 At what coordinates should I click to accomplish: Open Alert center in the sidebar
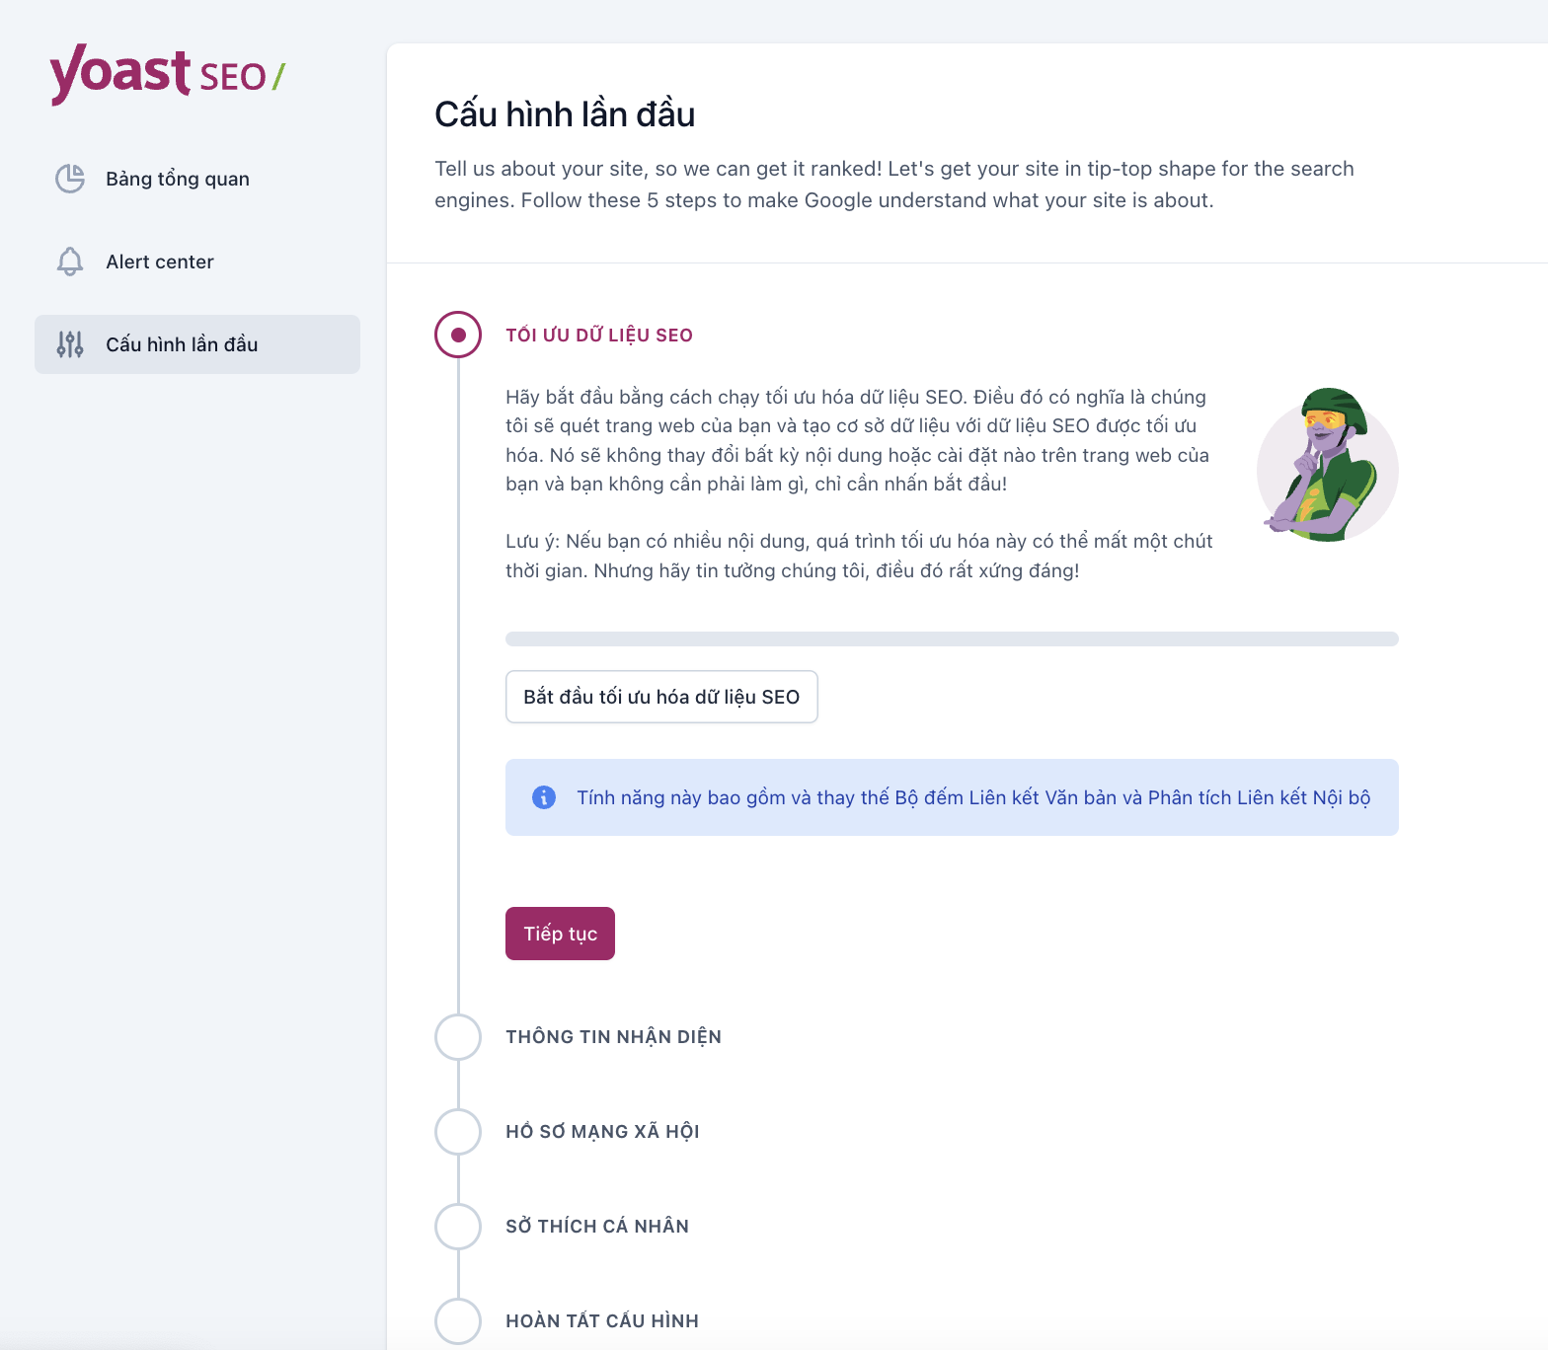[160, 262]
